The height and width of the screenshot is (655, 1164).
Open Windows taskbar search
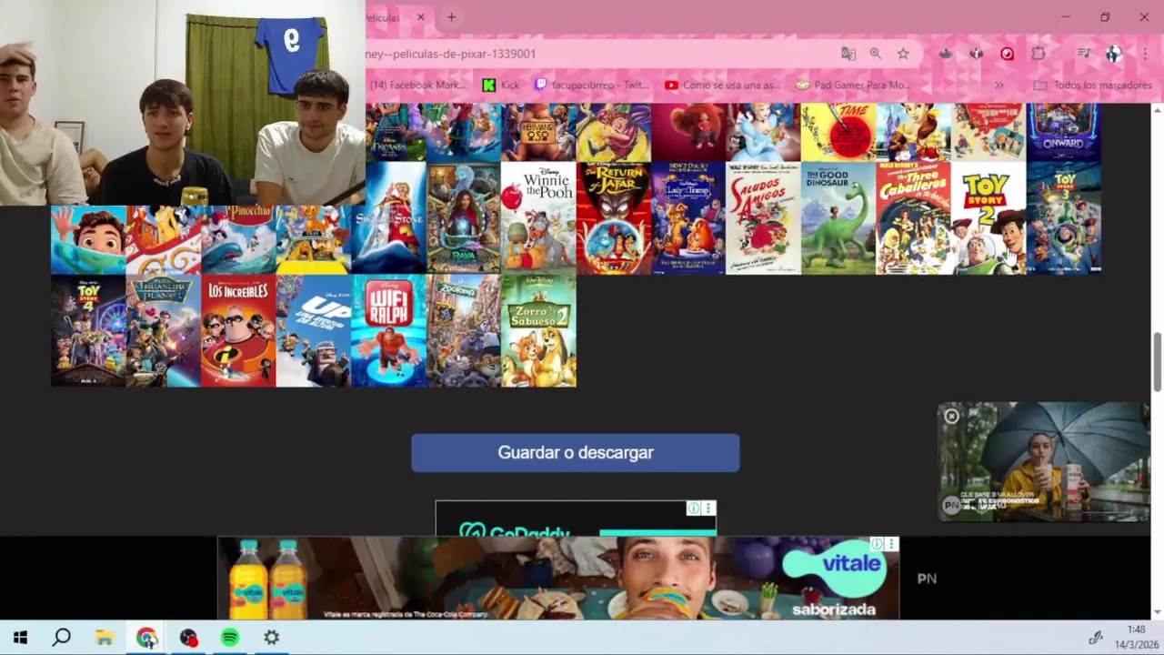(x=61, y=638)
